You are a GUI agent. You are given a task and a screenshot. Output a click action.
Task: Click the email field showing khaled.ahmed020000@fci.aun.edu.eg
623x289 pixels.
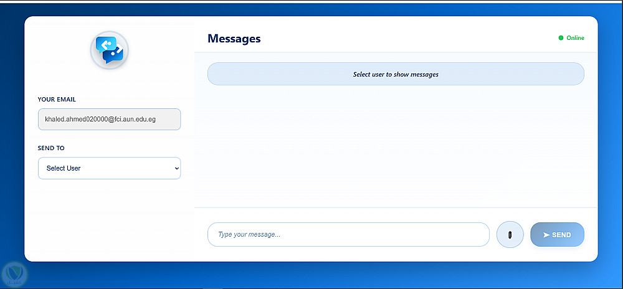(x=109, y=119)
